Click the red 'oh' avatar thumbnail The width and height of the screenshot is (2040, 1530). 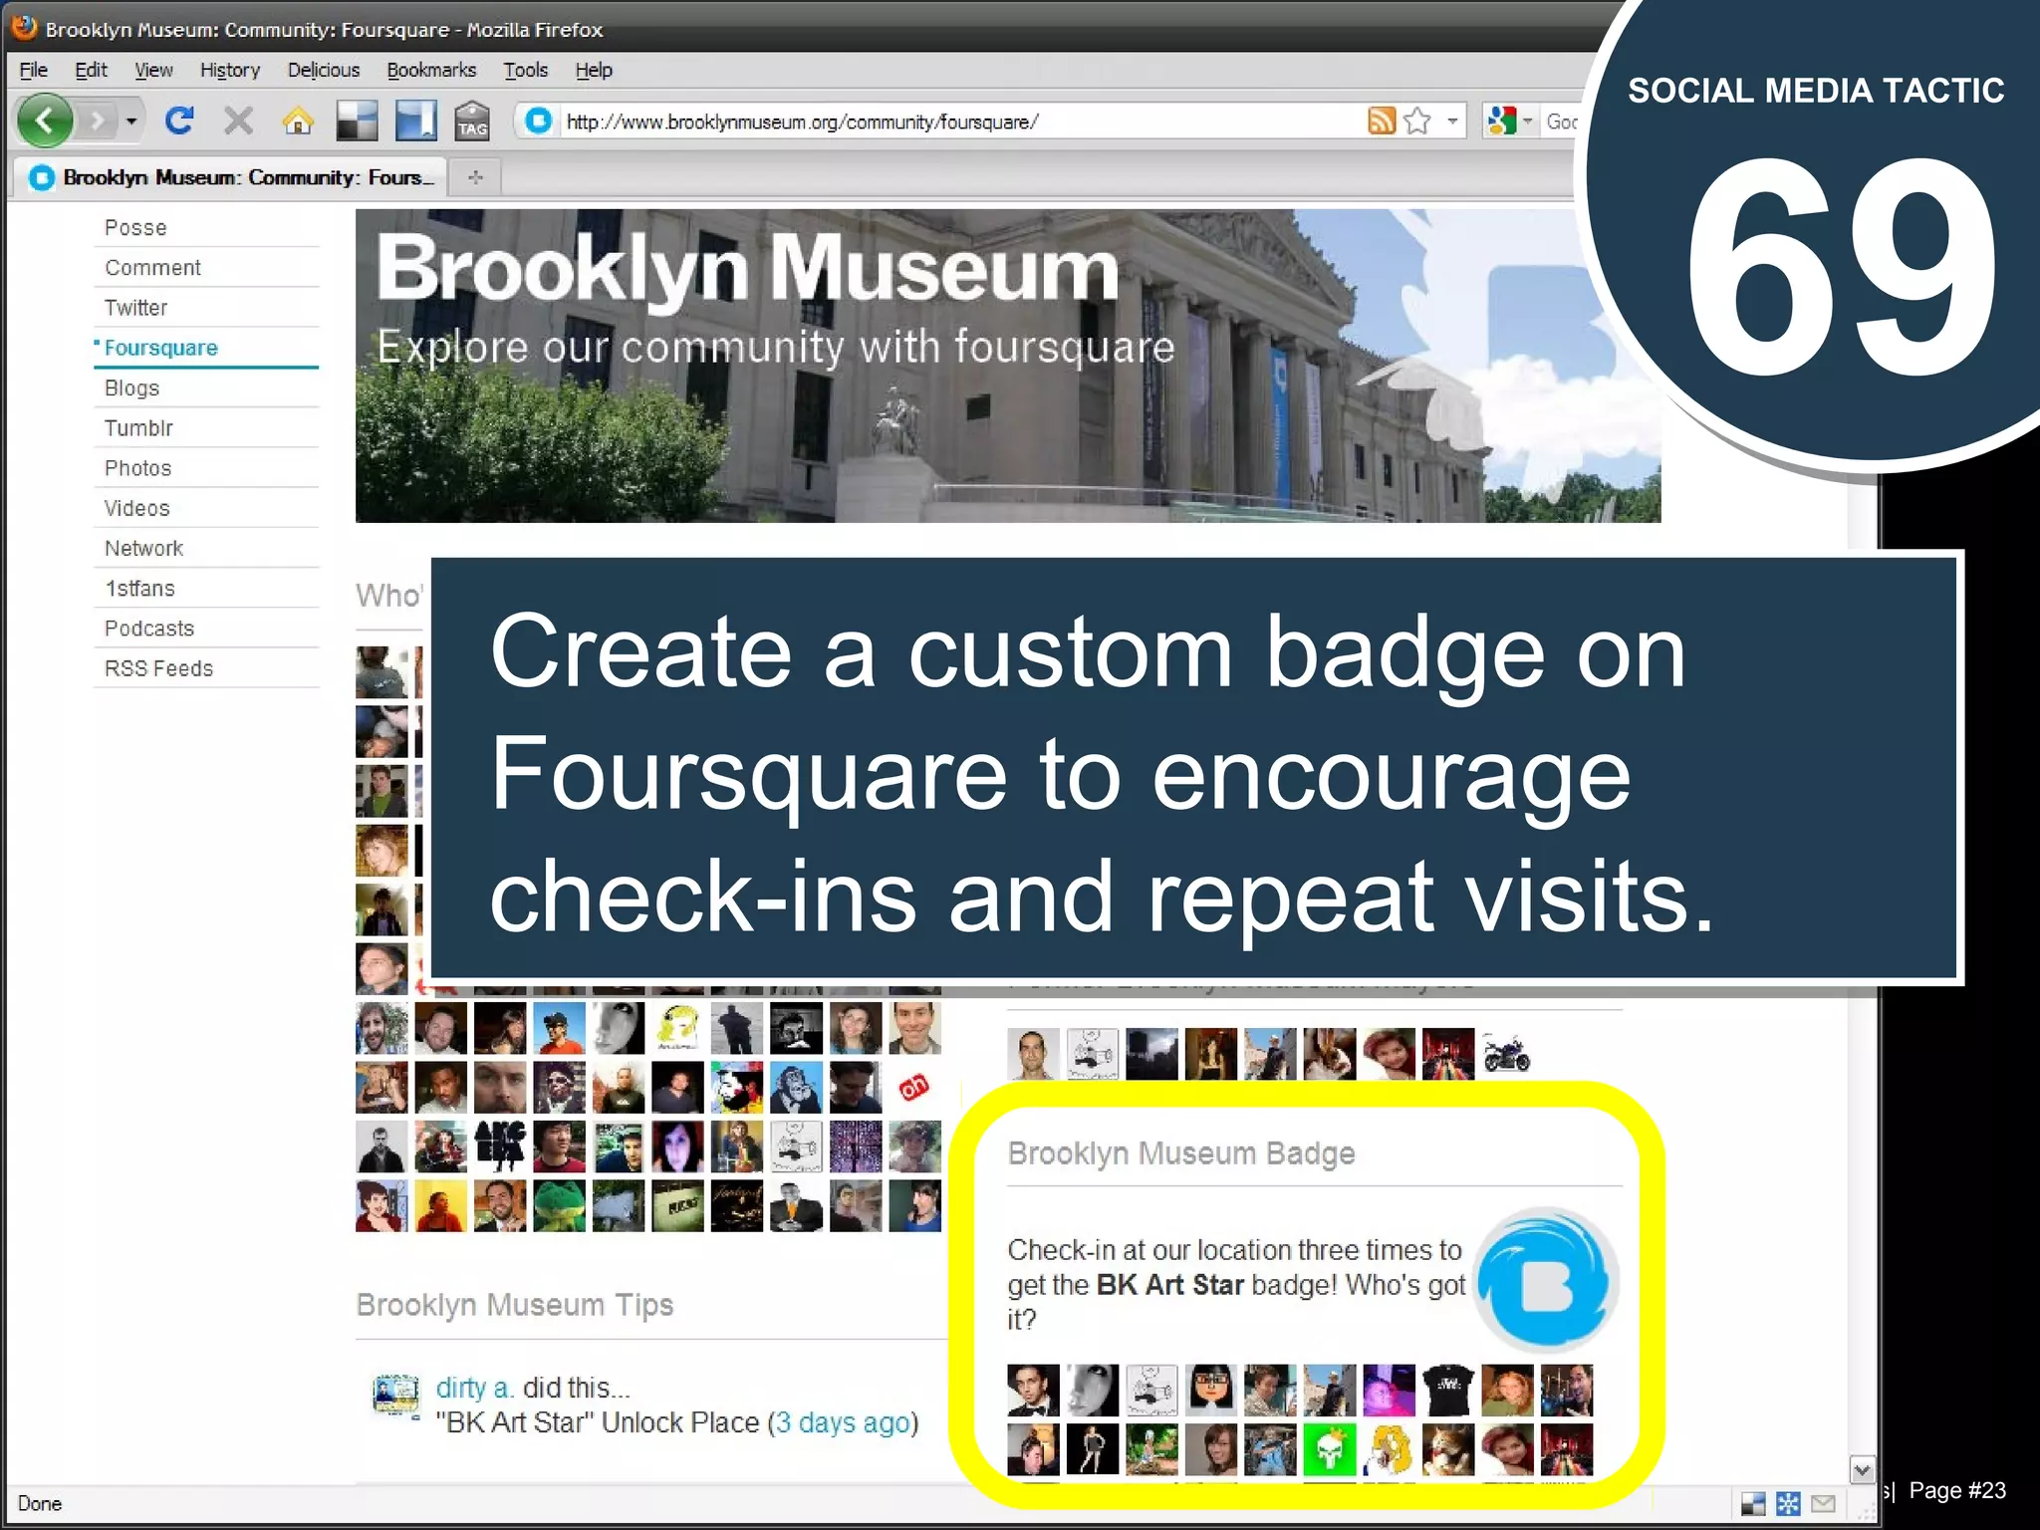(913, 1087)
